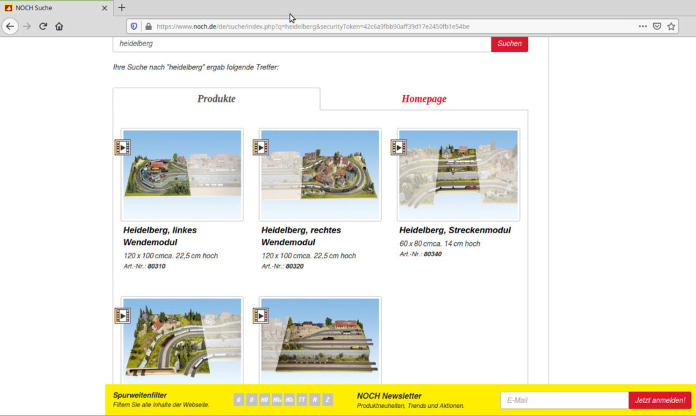Toggle gauge filter Z
Image resolution: width=696 pixels, height=416 pixels.
point(328,400)
